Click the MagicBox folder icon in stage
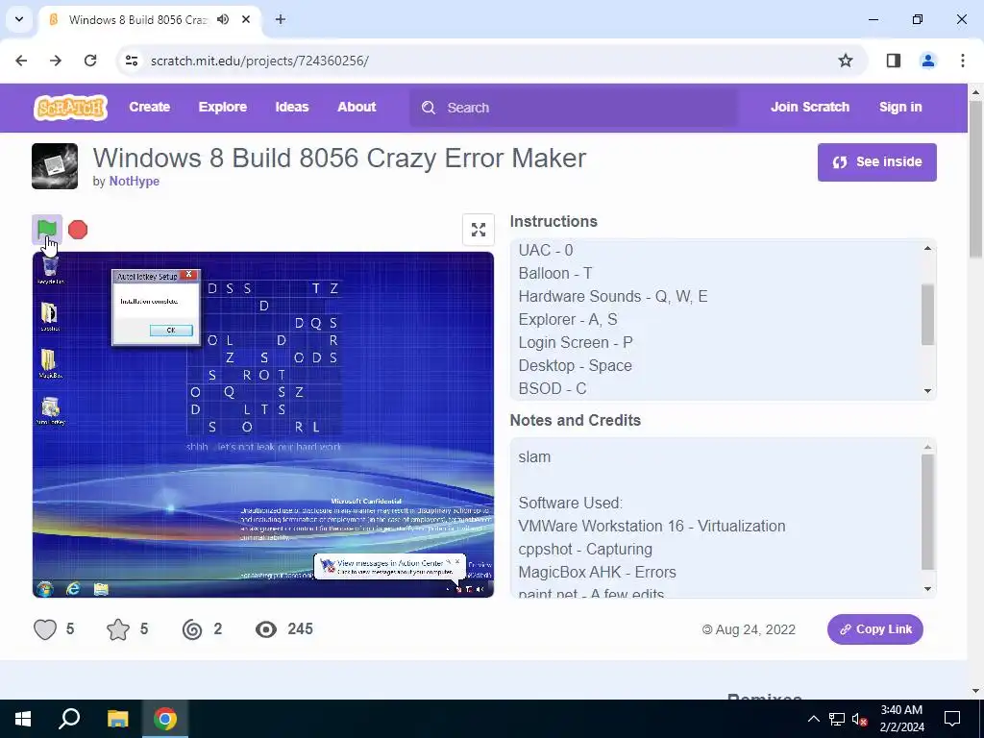 coord(50,363)
